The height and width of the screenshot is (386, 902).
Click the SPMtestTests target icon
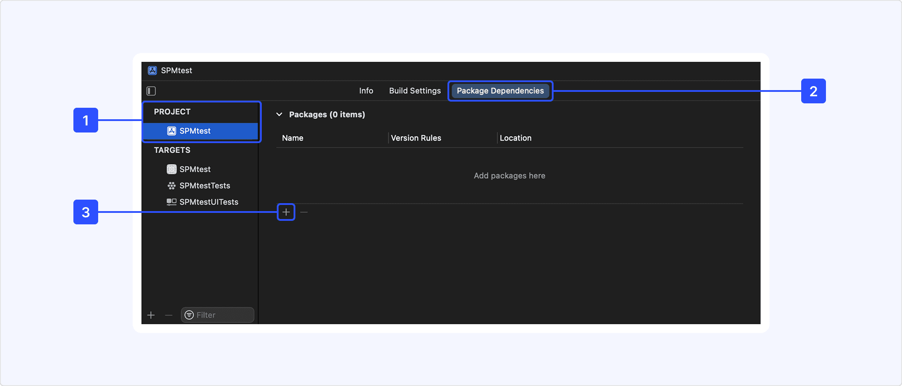(172, 186)
